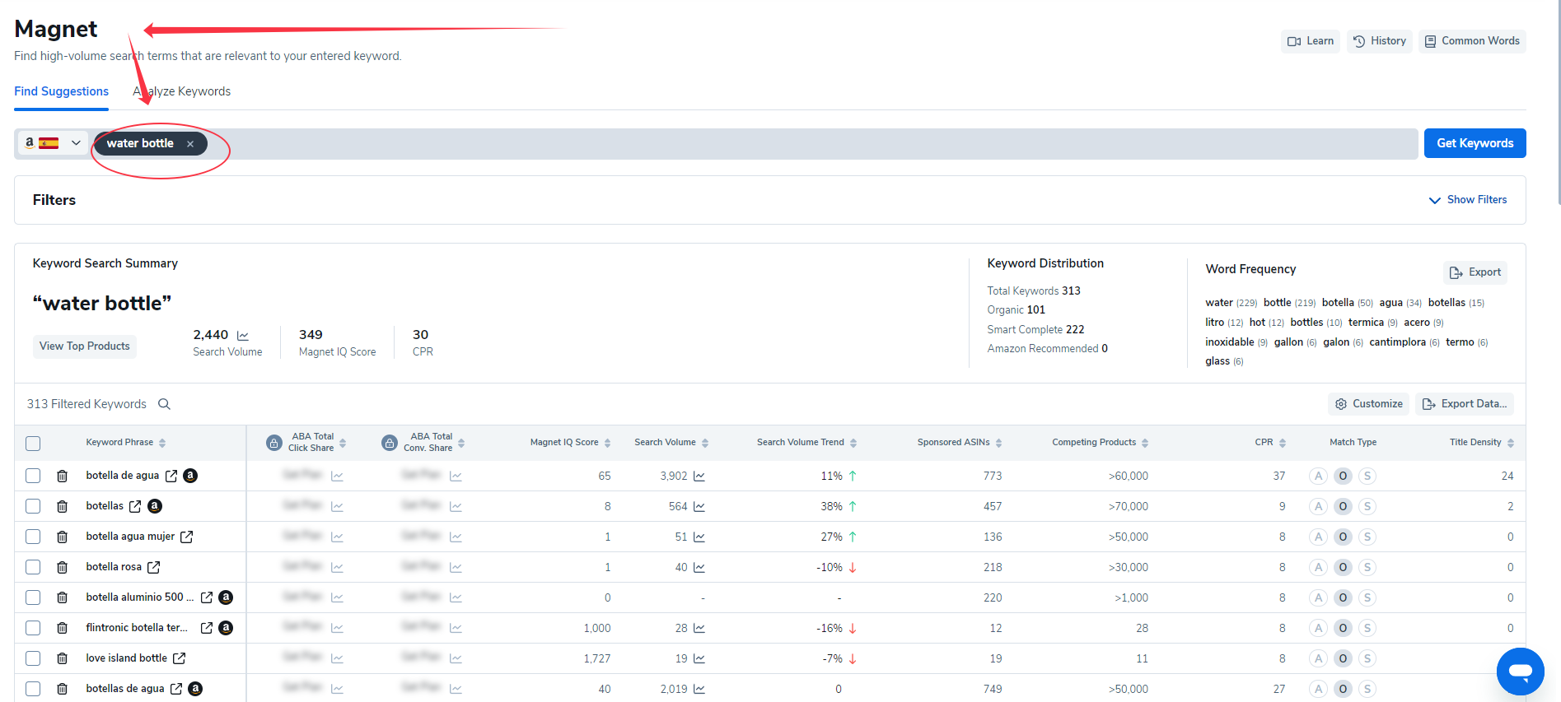
Task: Open 'botella de agua' external link icon
Action: coord(171,476)
